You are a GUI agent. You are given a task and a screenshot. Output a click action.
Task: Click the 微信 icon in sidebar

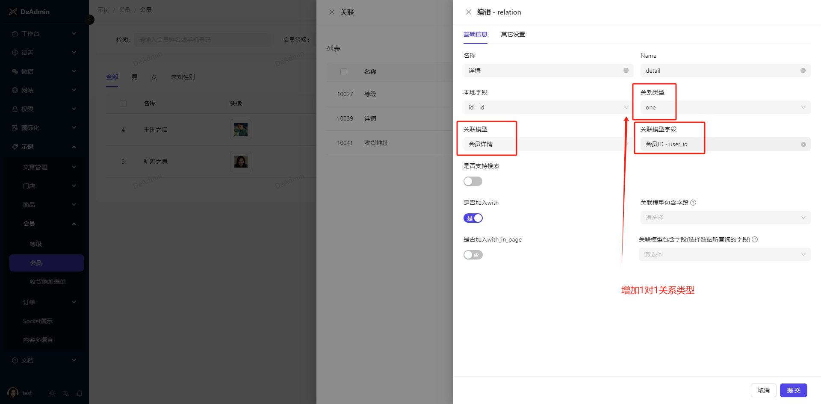tap(15, 71)
